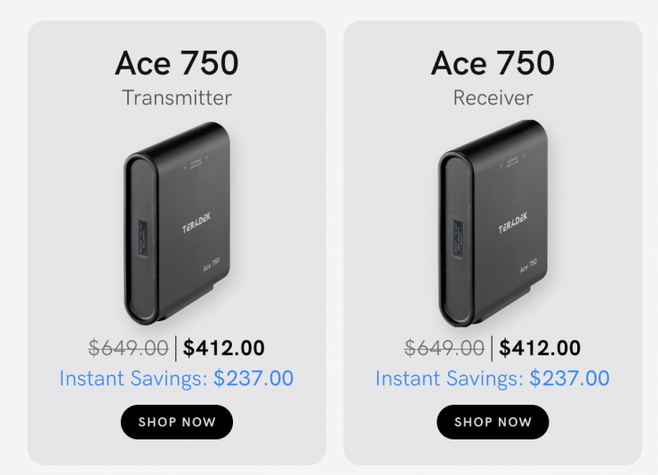The width and height of the screenshot is (658, 475).
Task: Click the Teradek logo on the Receiver device
Action: (503, 225)
